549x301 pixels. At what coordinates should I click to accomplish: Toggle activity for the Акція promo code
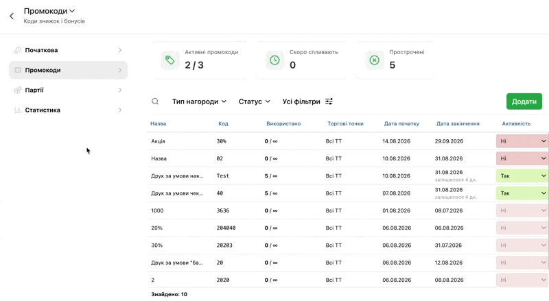point(522,141)
